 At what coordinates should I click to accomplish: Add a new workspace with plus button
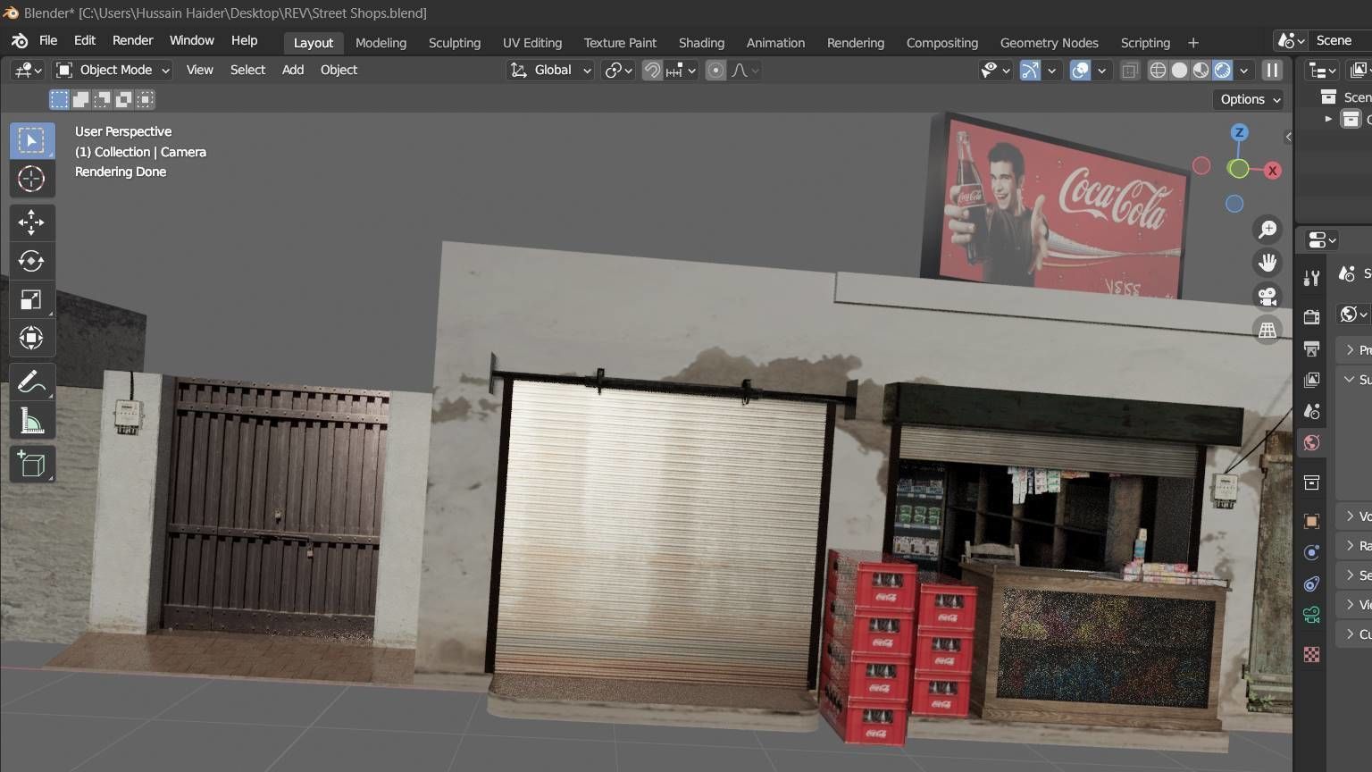pos(1192,42)
